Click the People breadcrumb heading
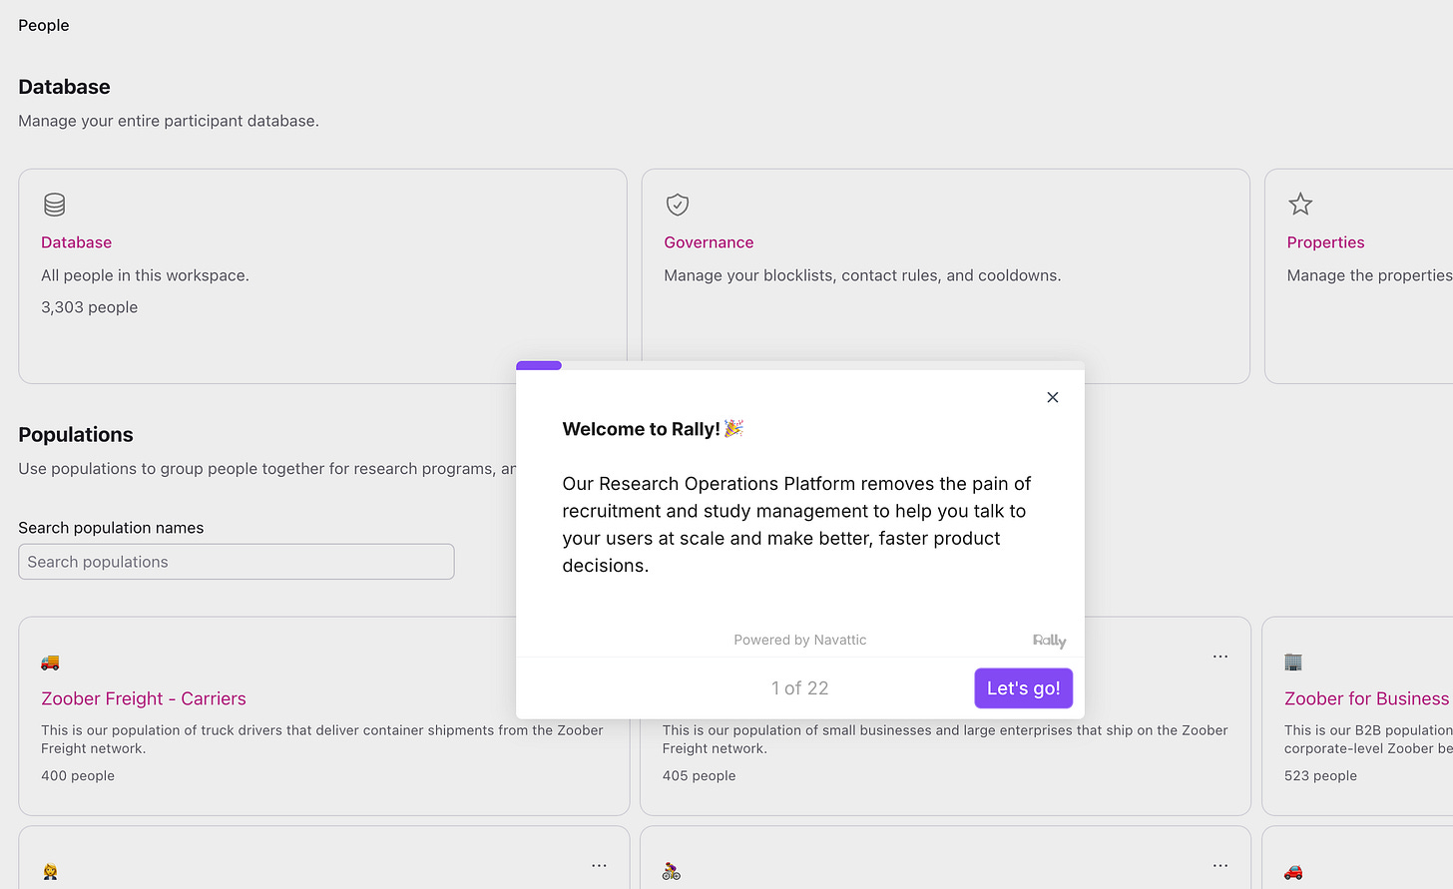The image size is (1453, 889). pyautogui.click(x=44, y=25)
